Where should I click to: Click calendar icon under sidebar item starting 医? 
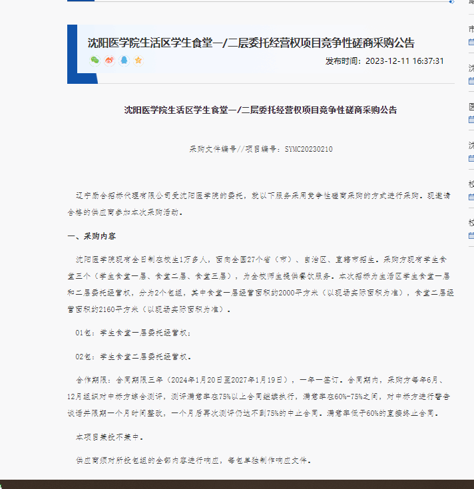(x=471, y=120)
